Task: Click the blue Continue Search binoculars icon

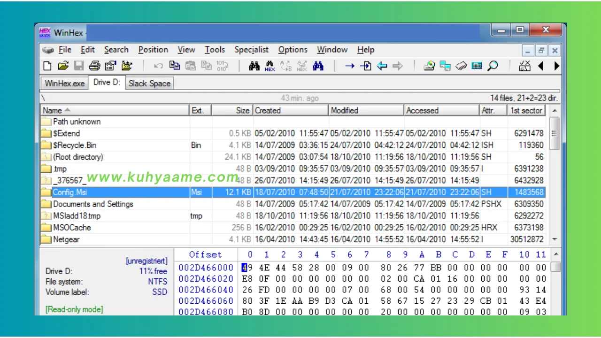Action: tap(318, 66)
